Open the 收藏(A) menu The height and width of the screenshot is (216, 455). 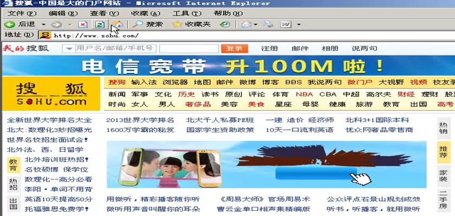click(146, 13)
